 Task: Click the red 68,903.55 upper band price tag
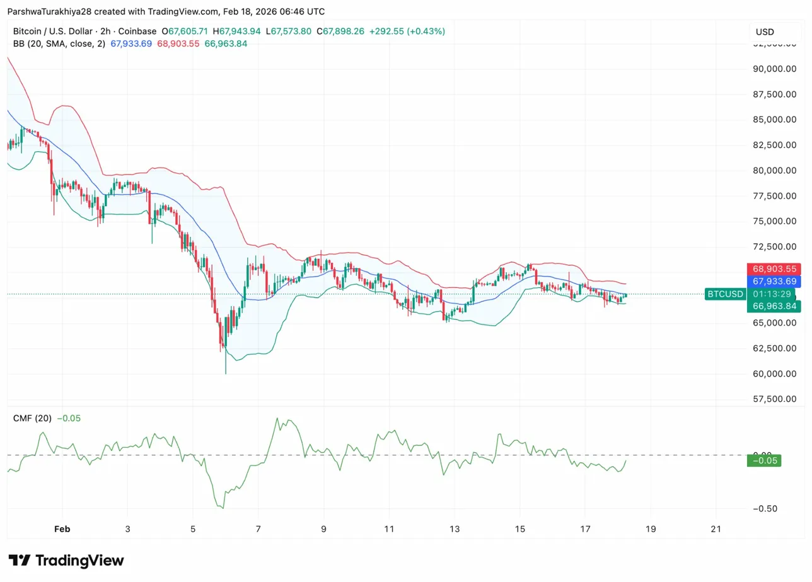[x=774, y=269]
